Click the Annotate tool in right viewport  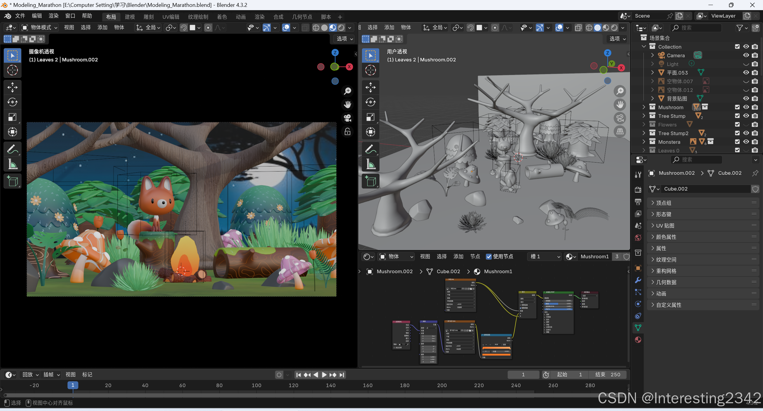(x=370, y=149)
